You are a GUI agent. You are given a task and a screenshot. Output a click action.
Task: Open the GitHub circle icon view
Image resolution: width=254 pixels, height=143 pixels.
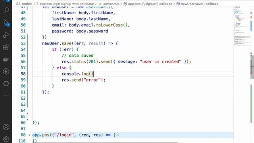[6, 83]
